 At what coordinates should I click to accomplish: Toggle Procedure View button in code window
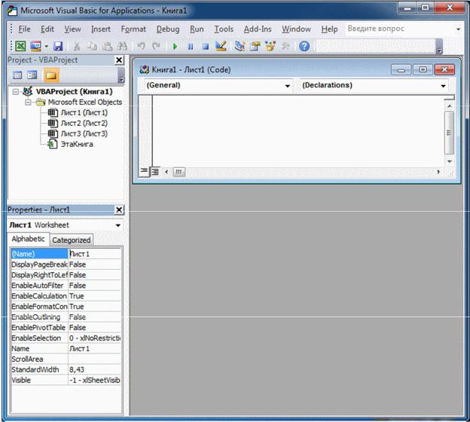[x=144, y=171]
